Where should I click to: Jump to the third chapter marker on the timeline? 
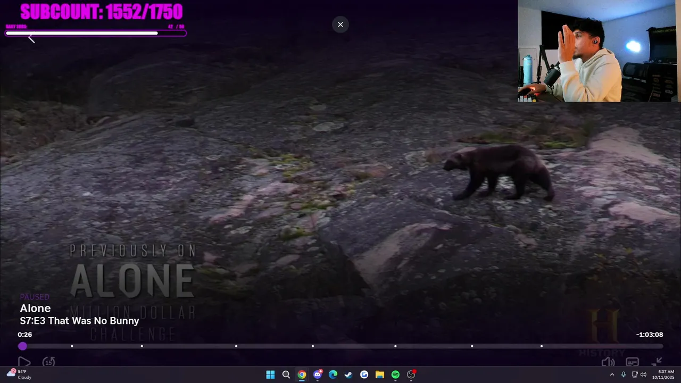(x=236, y=346)
